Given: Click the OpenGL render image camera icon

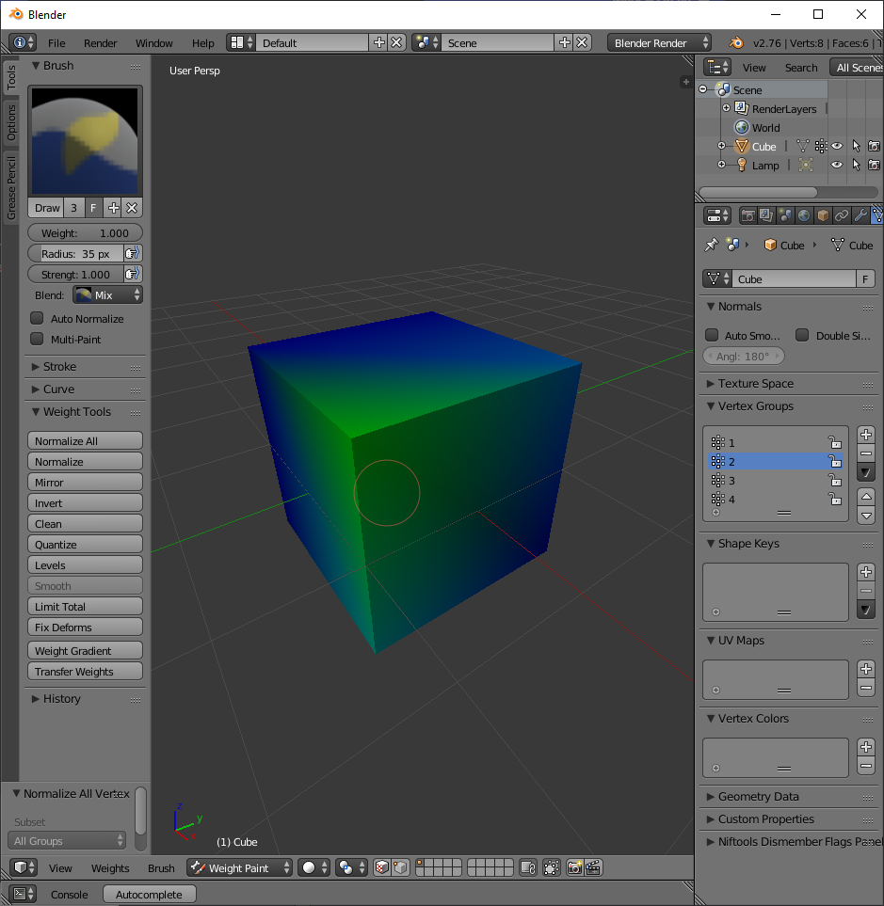Looking at the screenshot, I should coord(574,867).
